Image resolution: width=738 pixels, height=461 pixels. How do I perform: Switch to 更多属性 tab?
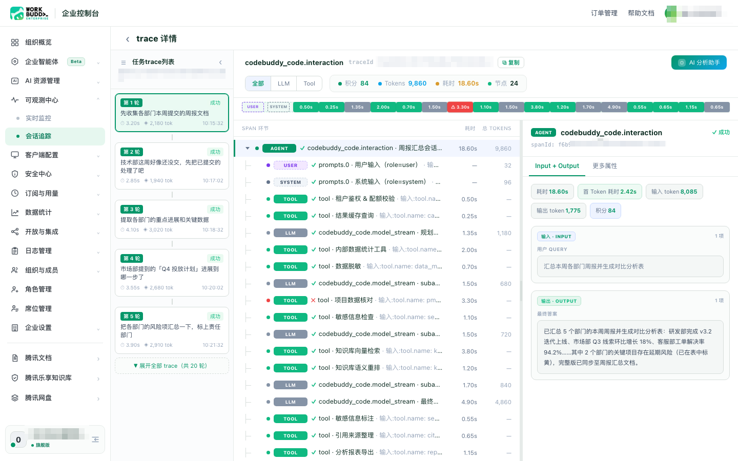(605, 166)
